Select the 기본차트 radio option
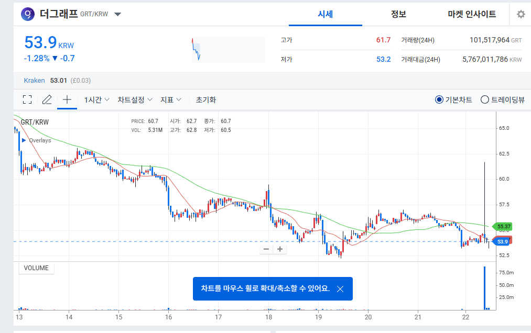The width and height of the screenshot is (531, 333). pyautogui.click(x=439, y=99)
